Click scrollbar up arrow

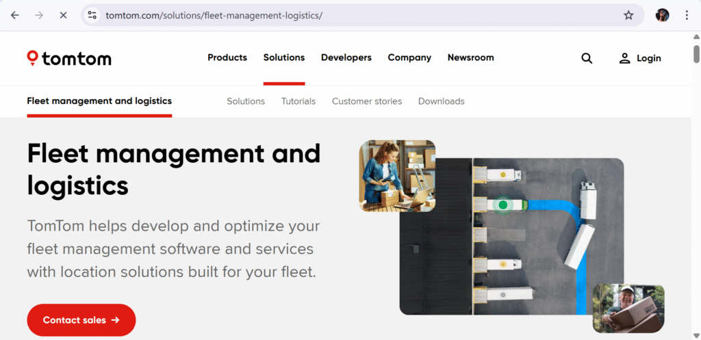click(x=696, y=37)
